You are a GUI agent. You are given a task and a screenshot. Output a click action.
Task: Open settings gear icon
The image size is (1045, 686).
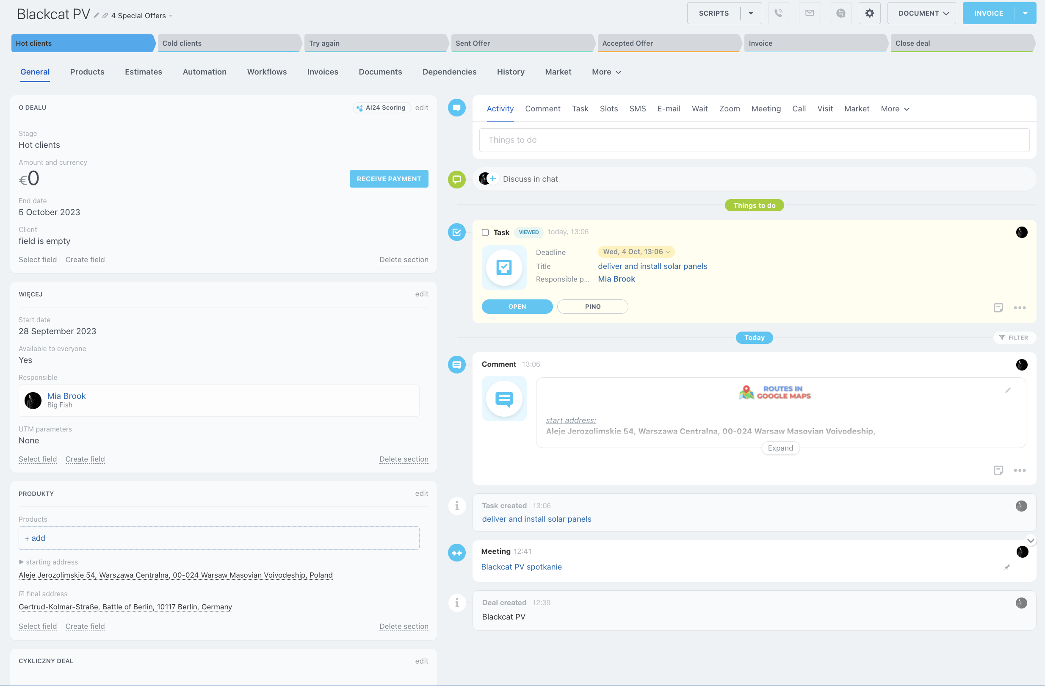pos(869,13)
